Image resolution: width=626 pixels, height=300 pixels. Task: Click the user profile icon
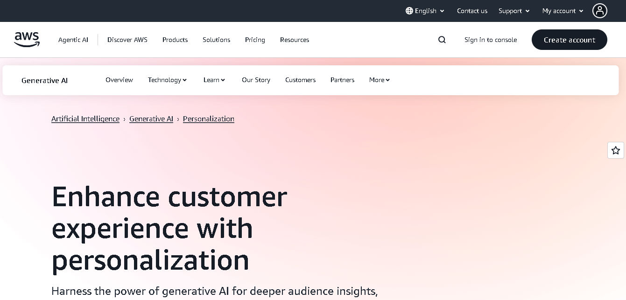tap(600, 11)
